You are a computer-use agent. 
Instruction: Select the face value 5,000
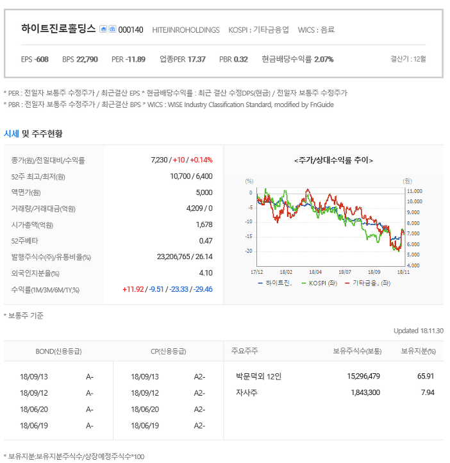204,192
